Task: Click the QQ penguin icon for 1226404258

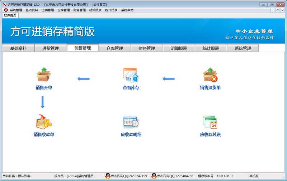Action: coord(154,176)
